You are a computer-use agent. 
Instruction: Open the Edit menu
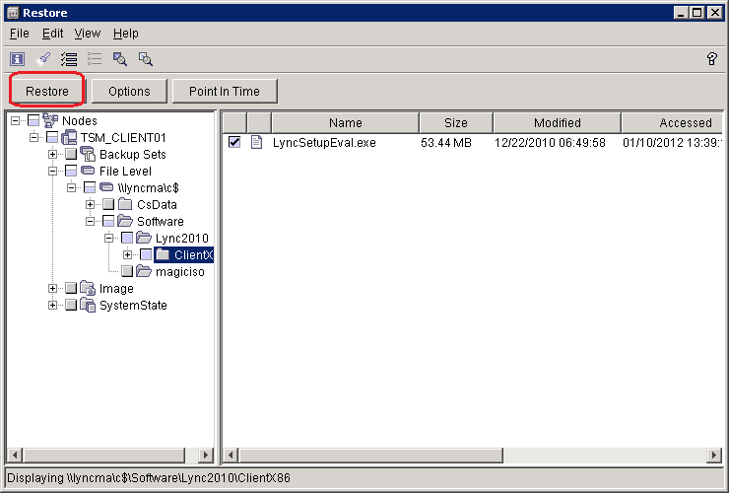click(x=52, y=34)
